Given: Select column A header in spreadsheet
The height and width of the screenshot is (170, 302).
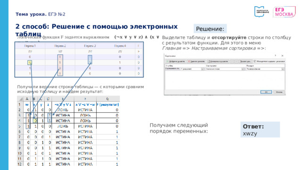Looking at the screenshot, I should 27,99.
